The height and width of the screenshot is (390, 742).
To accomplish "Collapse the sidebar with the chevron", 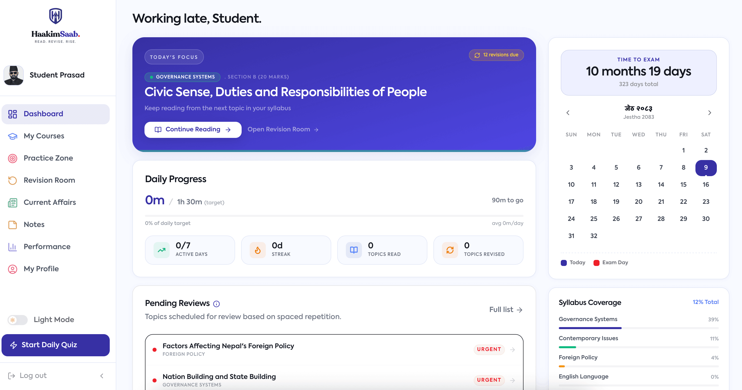I will [x=102, y=376].
